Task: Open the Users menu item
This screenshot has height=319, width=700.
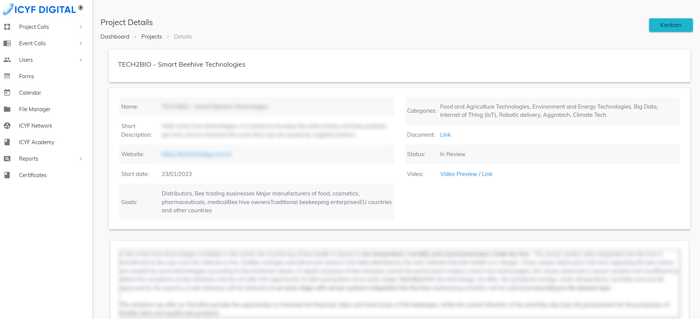Action: (26, 60)
